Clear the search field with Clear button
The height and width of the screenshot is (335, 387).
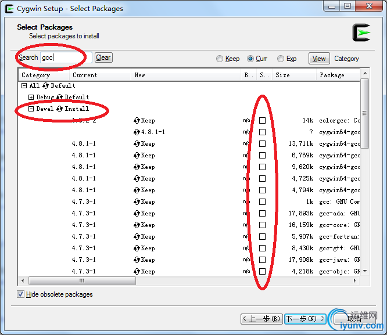pos(103,57)
